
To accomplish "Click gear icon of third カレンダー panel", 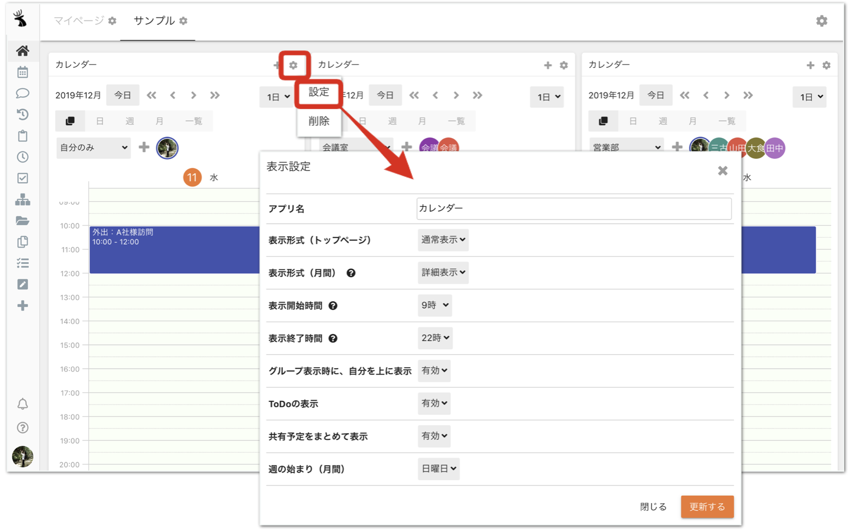I will (x=826, y=65).
